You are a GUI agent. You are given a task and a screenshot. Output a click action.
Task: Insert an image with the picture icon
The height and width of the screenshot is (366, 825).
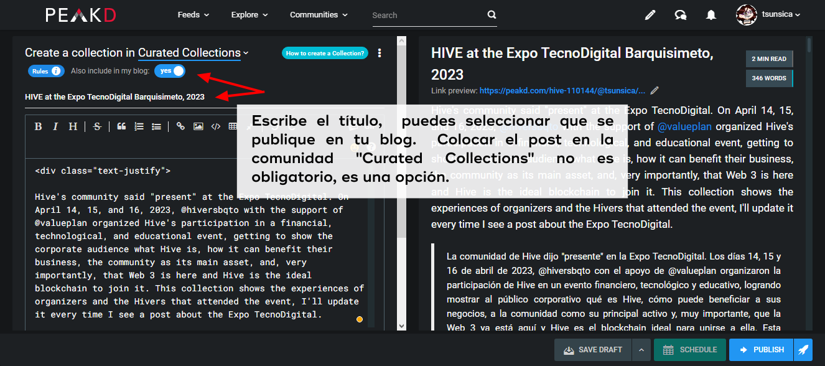[x=198, y=126]
